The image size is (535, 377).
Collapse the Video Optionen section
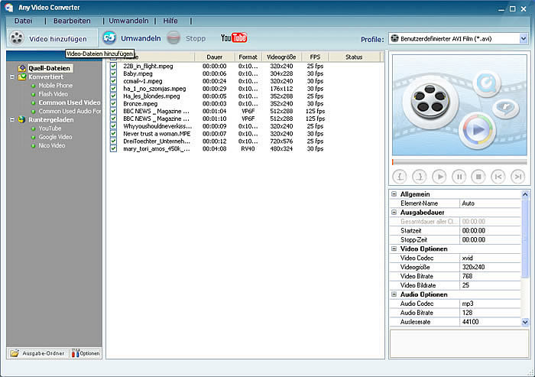point(394,249)
